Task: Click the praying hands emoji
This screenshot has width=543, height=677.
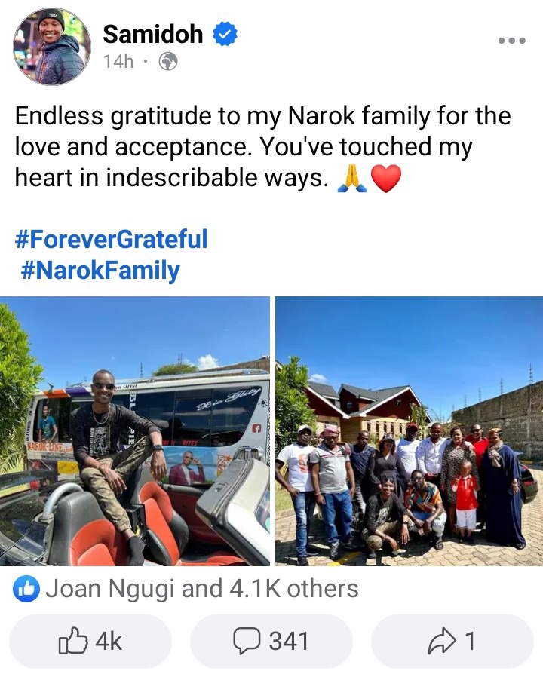Action: point(352,179)
